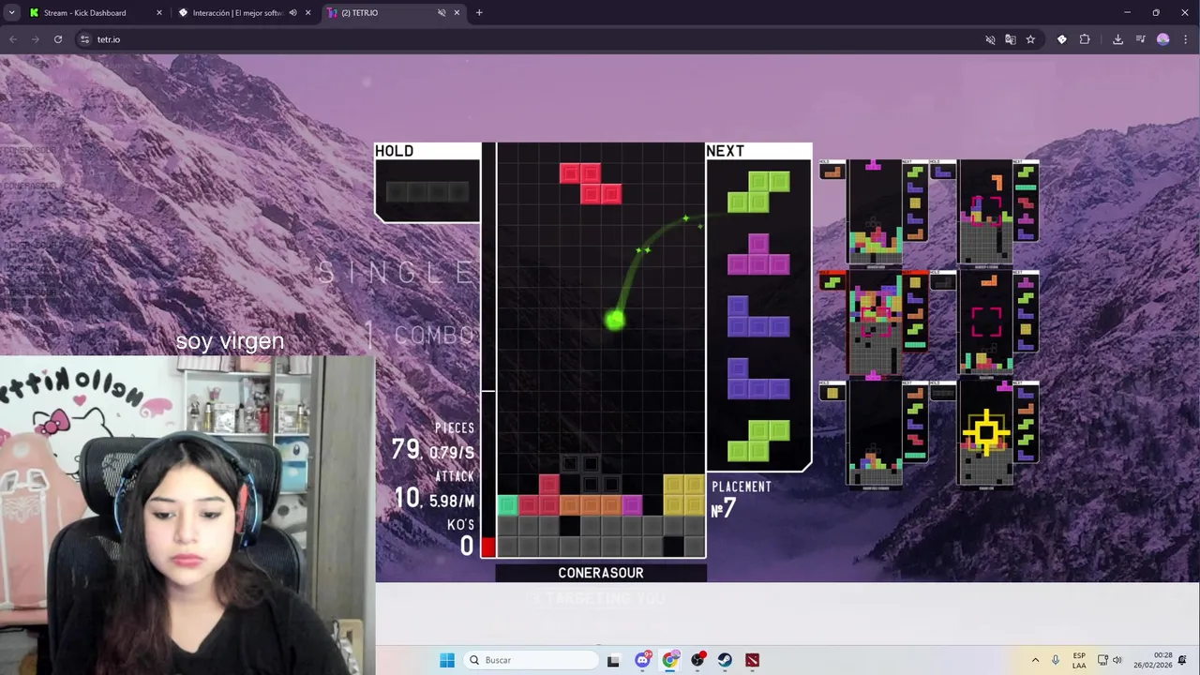
Task: Open site information icon beside tetr.io
Action: pos(84,39)
